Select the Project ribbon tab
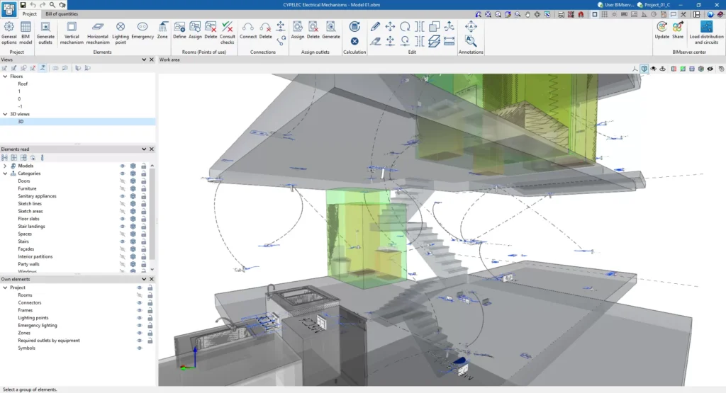This screenshot has height=393, width=726. pyautogui.click(x=30, y=14)
